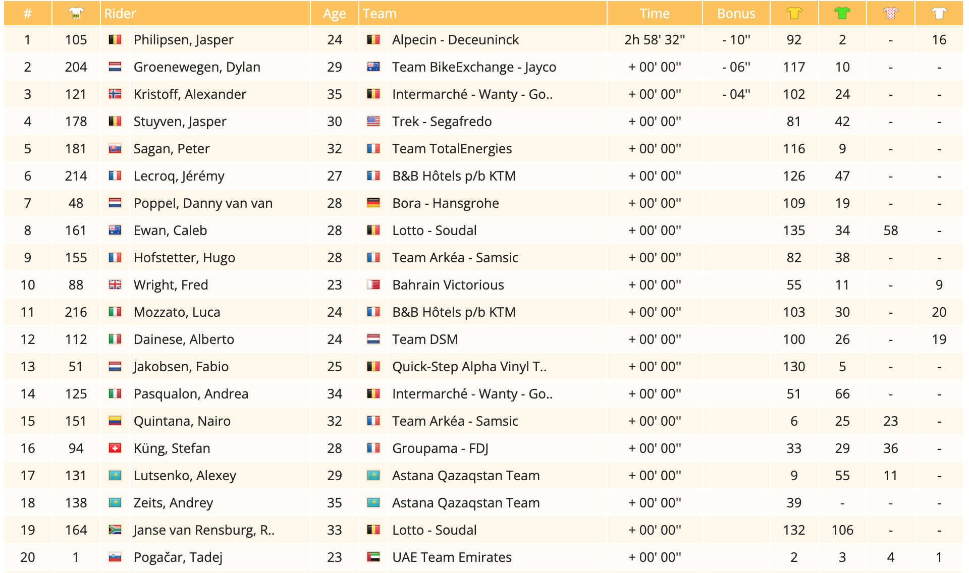
Task: Click the flag beside Peter Sagan's name
Action: click(115, 149)
